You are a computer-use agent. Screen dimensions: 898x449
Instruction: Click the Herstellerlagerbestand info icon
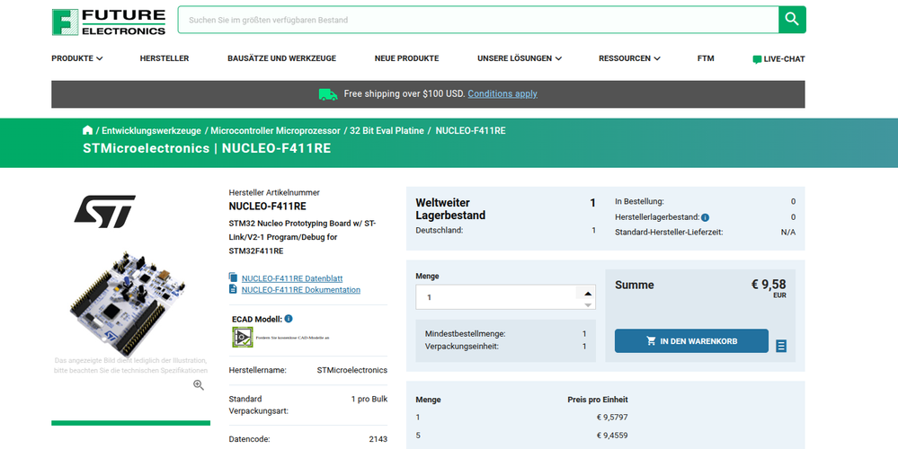tap(705, 217)
